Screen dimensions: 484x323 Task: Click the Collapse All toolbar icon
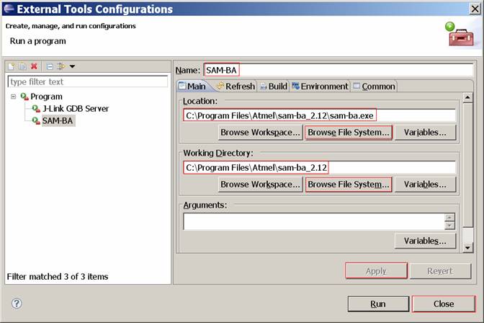click(50, 66)
